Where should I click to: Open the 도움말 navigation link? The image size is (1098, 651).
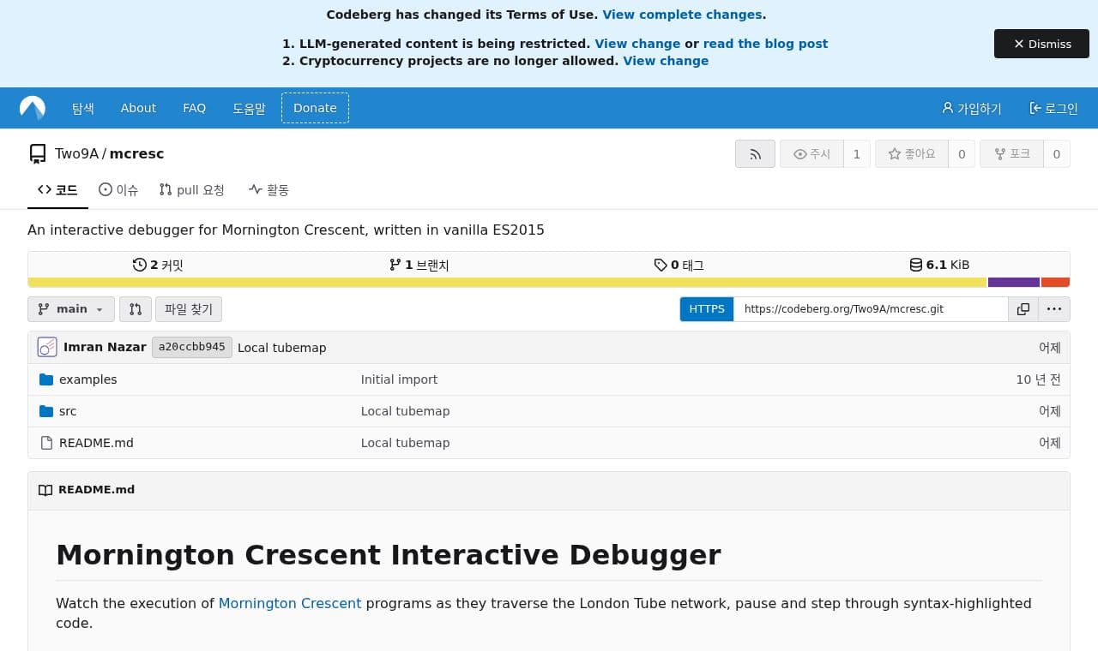click(249, 108)
